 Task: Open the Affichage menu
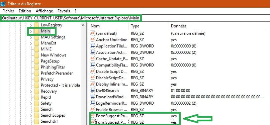44,11
